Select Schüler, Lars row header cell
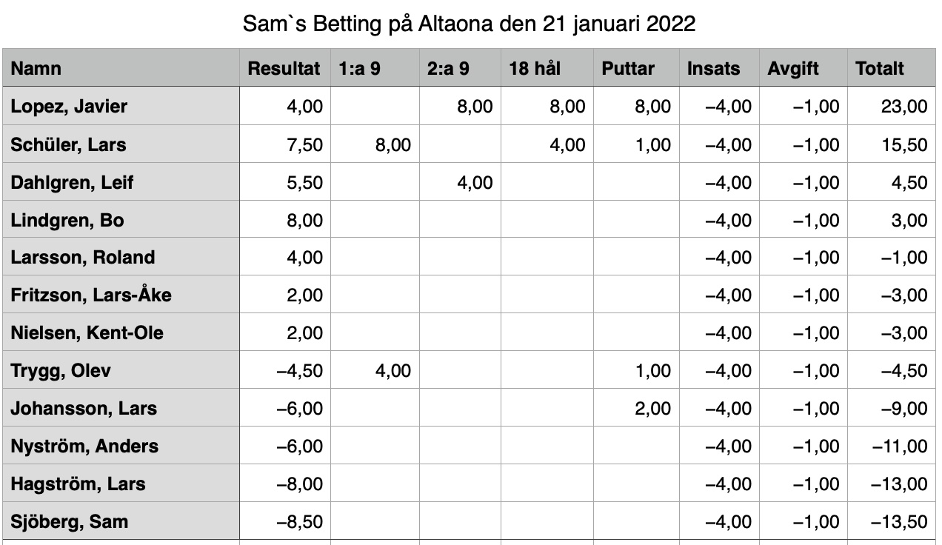942x545 pixels. 121,144
